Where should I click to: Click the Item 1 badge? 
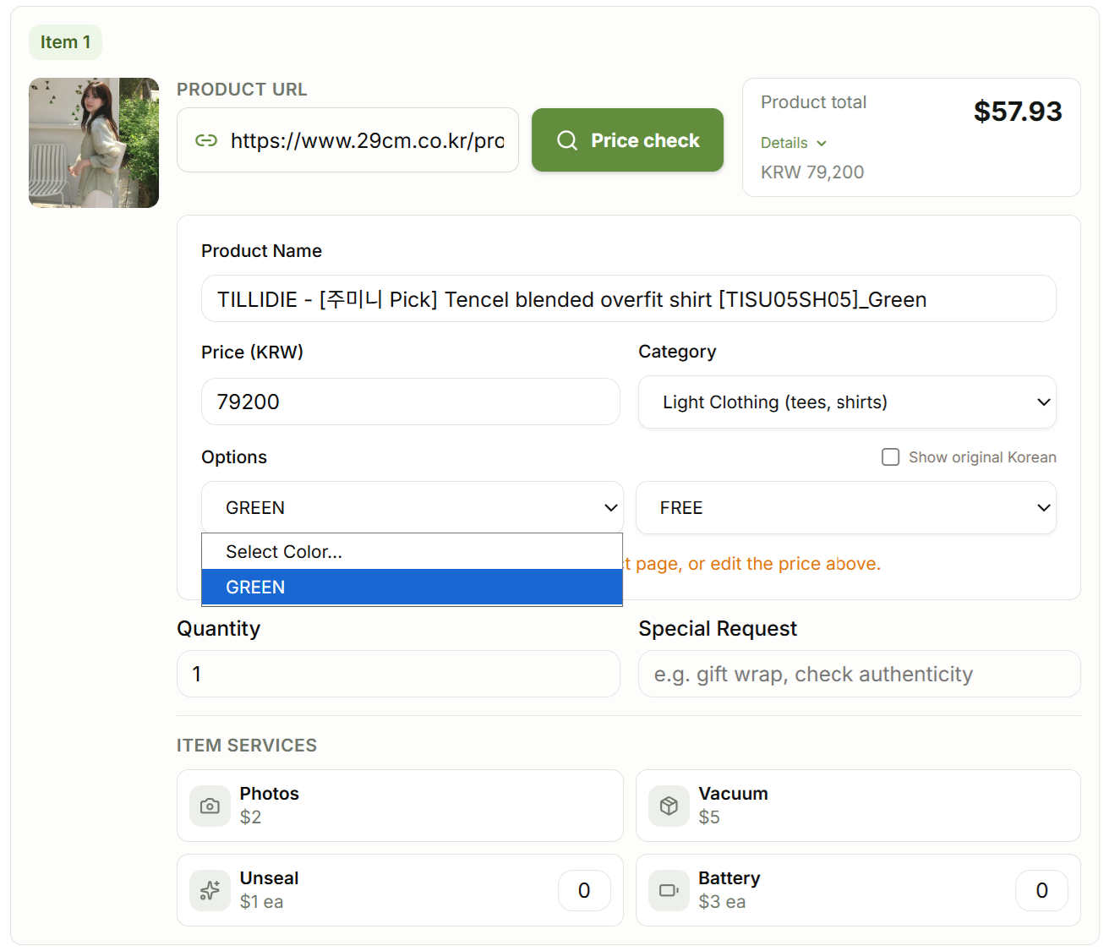tap(65, 42)
